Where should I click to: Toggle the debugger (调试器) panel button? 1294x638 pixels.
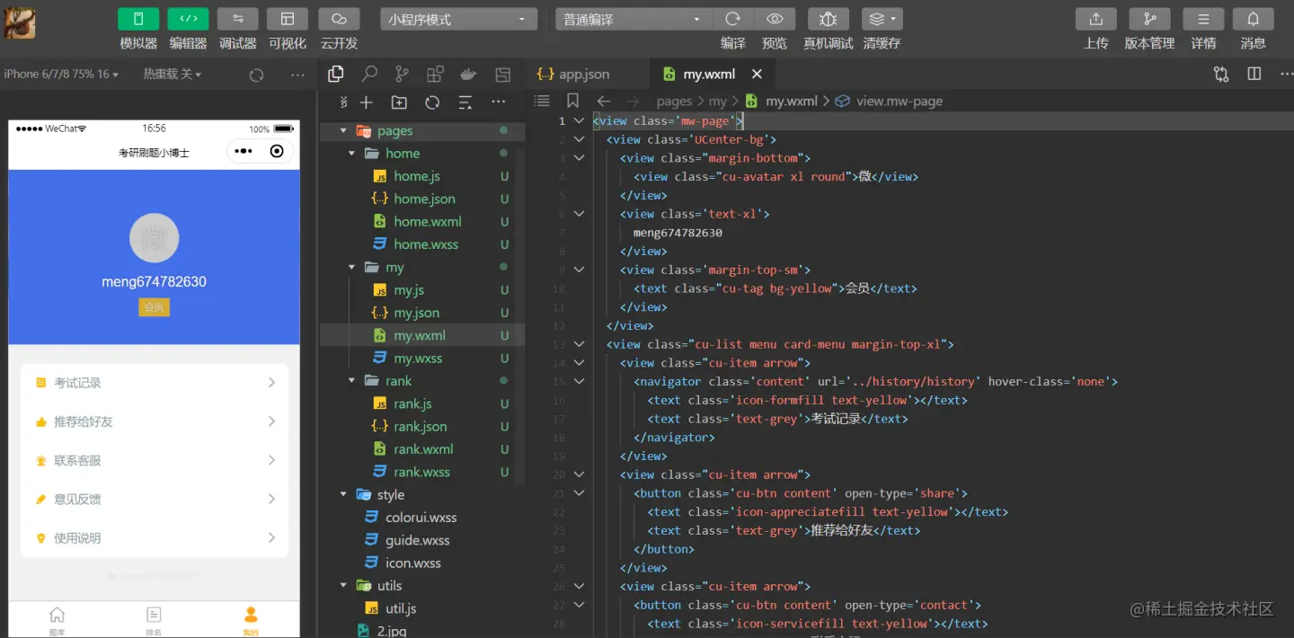(x=237, y=19)
